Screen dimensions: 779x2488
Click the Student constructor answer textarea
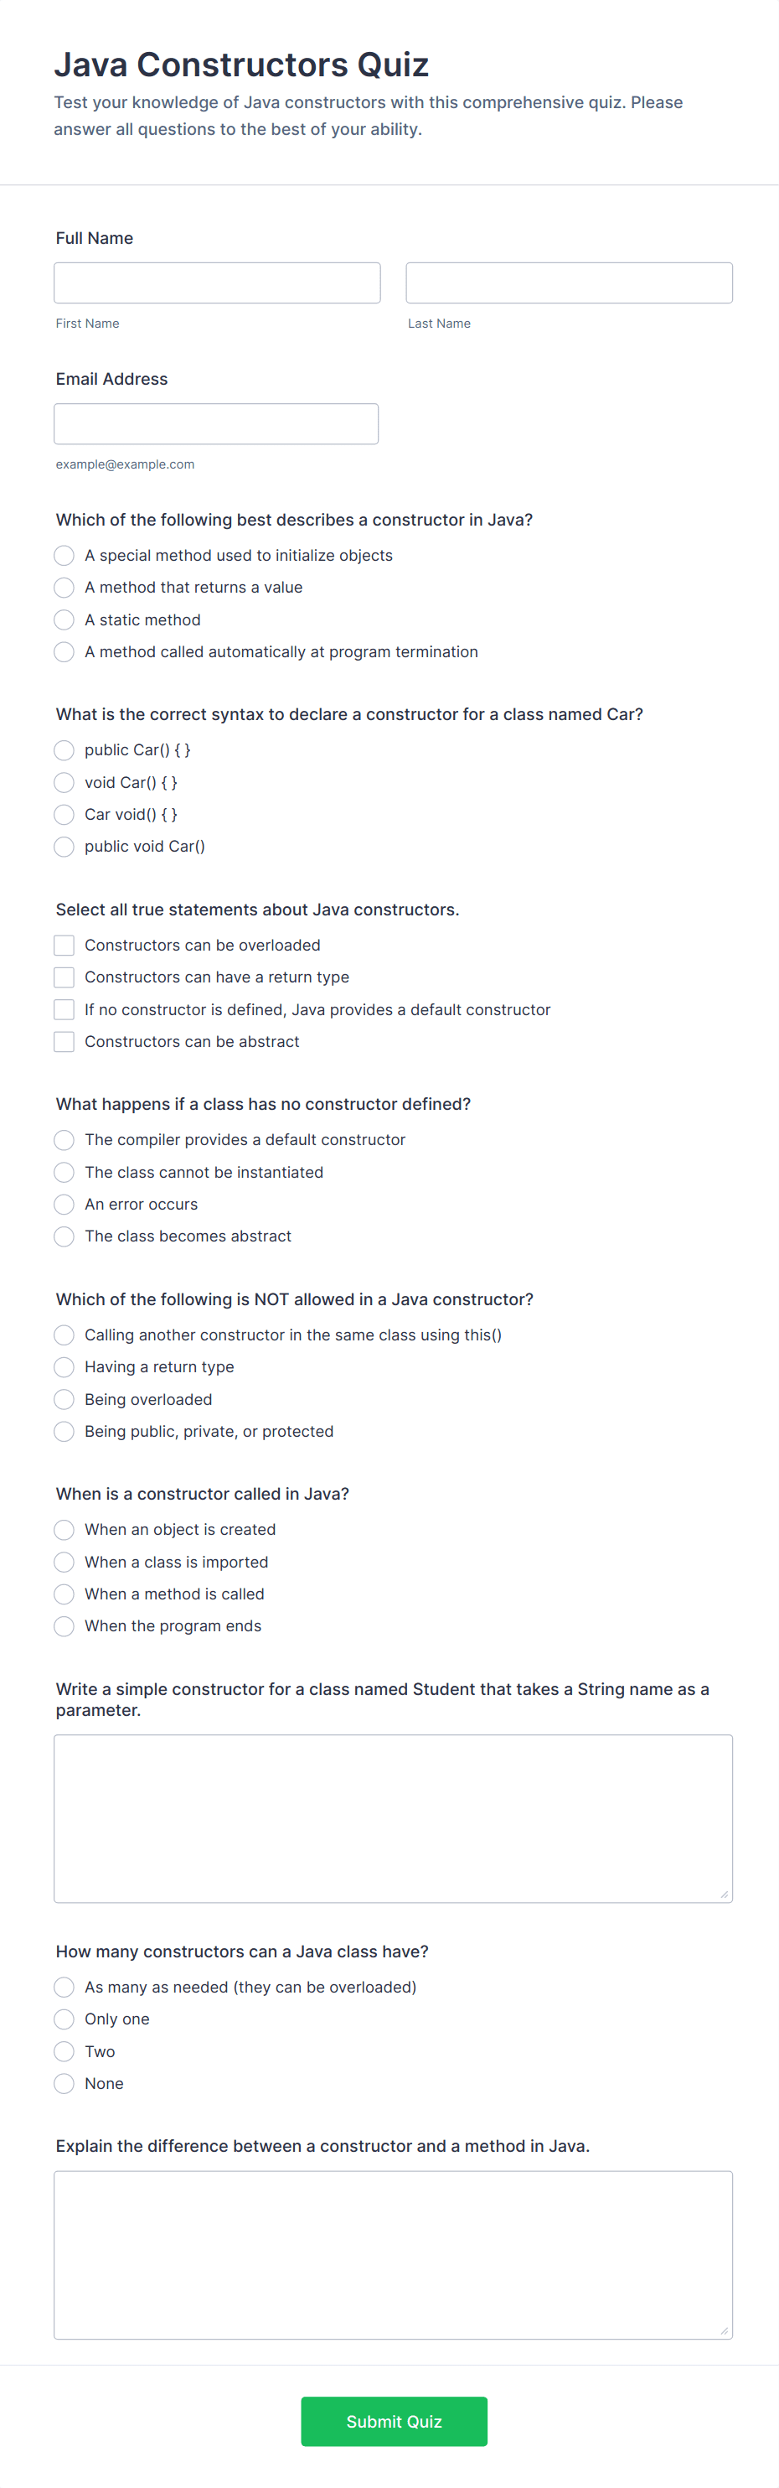393,1819
